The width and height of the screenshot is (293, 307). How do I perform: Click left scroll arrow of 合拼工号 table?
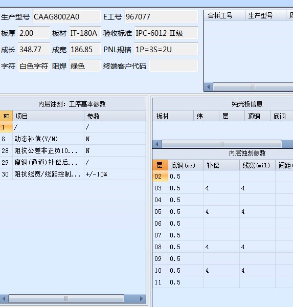(x=209, y=86)
